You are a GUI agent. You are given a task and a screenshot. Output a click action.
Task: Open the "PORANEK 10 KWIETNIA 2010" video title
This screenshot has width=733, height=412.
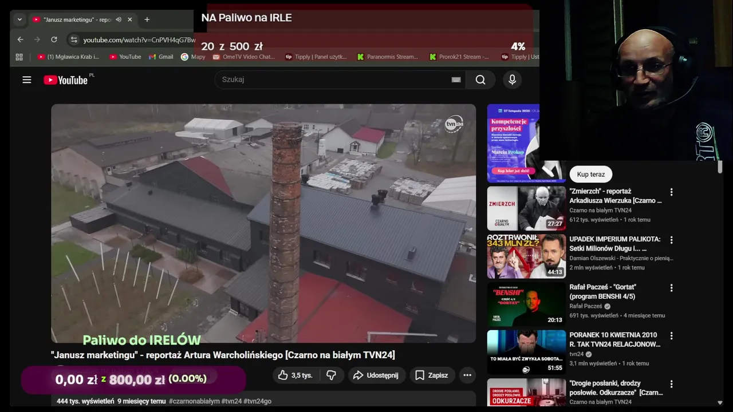(615, 339)
